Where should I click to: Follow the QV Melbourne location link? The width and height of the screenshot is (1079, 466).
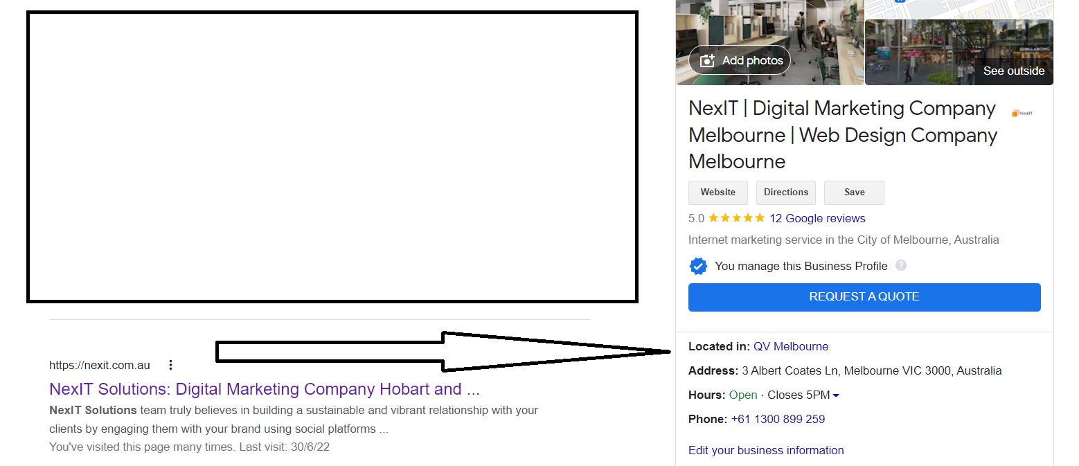point(791,346)
